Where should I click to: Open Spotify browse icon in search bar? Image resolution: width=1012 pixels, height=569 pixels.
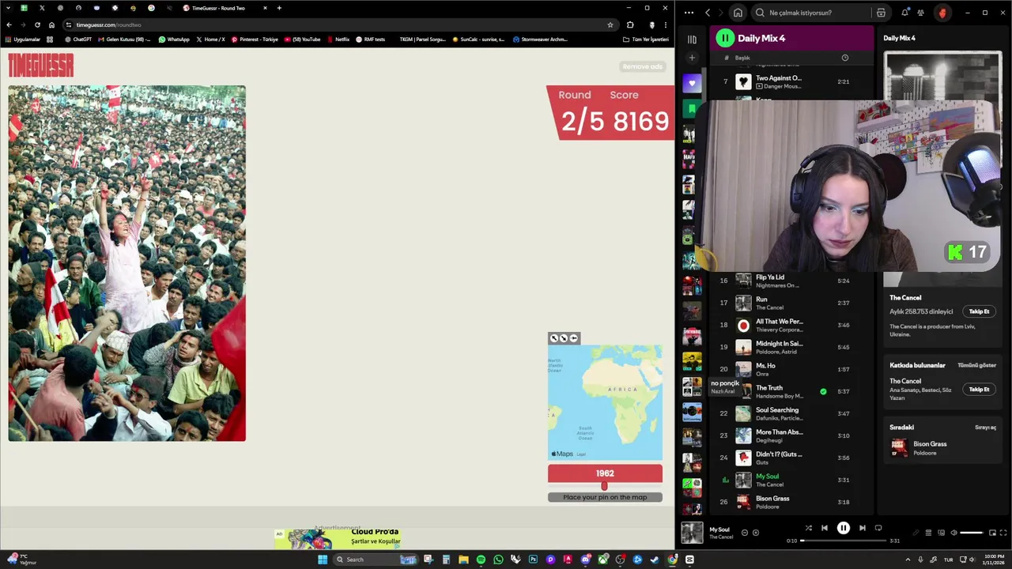(x=881, y=13)
